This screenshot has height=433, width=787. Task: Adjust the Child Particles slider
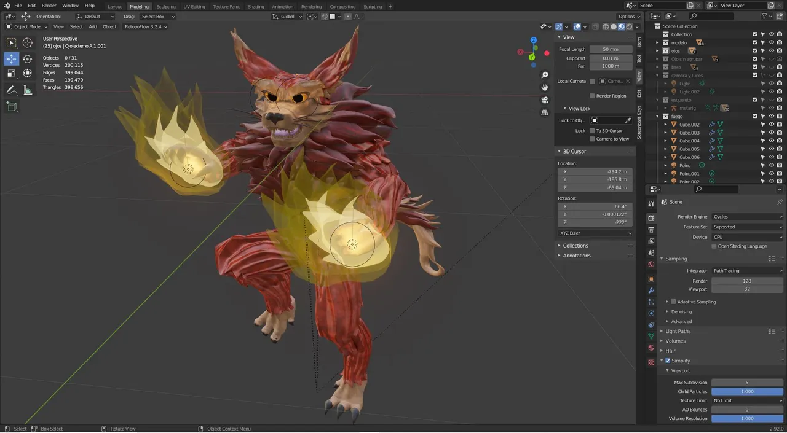pyautogui.click(x=748, y=391)
